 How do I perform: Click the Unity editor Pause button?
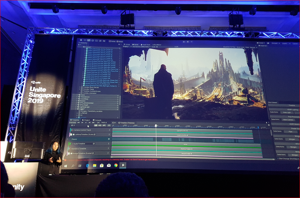(x=188, y=42)
